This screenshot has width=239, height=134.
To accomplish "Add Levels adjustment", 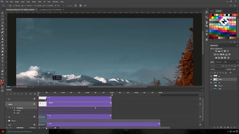I will click(219, 51).
